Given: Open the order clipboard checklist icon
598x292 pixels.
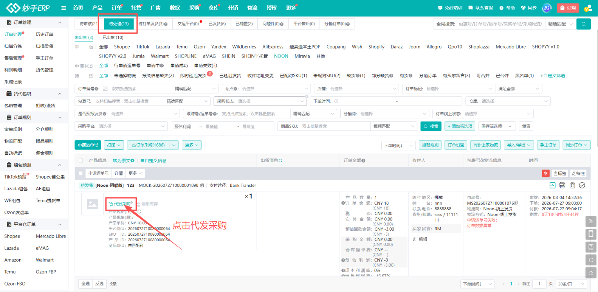Looking at the screenshot, I should pyautogui.click(x=572, y=185).
